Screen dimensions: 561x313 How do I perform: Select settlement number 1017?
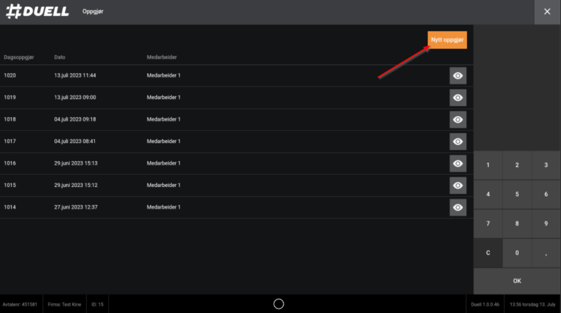10,141
